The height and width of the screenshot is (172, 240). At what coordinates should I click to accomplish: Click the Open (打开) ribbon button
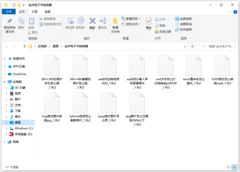pos(162,20)
